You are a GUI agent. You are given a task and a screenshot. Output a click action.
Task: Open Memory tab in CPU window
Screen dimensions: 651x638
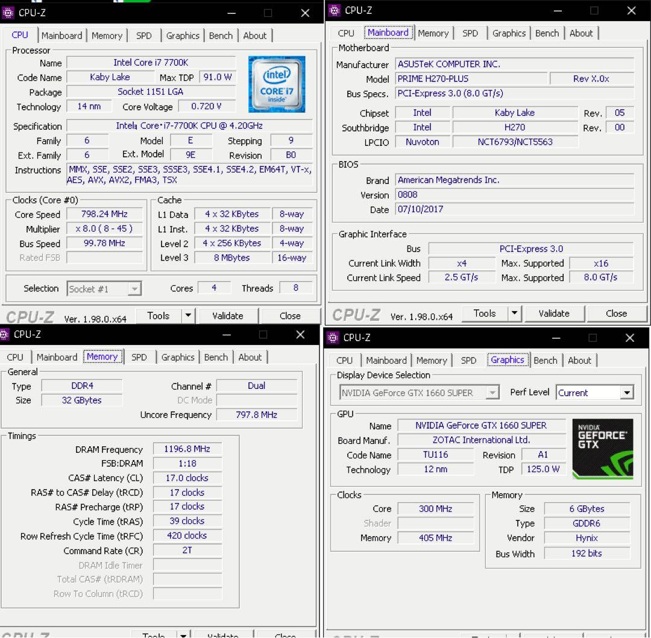(107, 36)
